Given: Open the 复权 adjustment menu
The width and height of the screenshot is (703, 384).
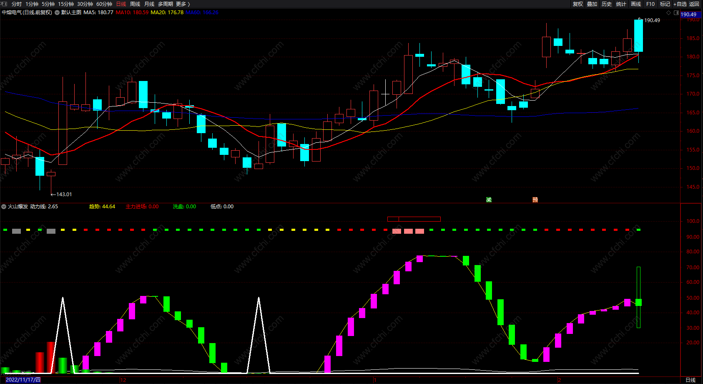Looking at the screenshot, I should pos(578,4).
